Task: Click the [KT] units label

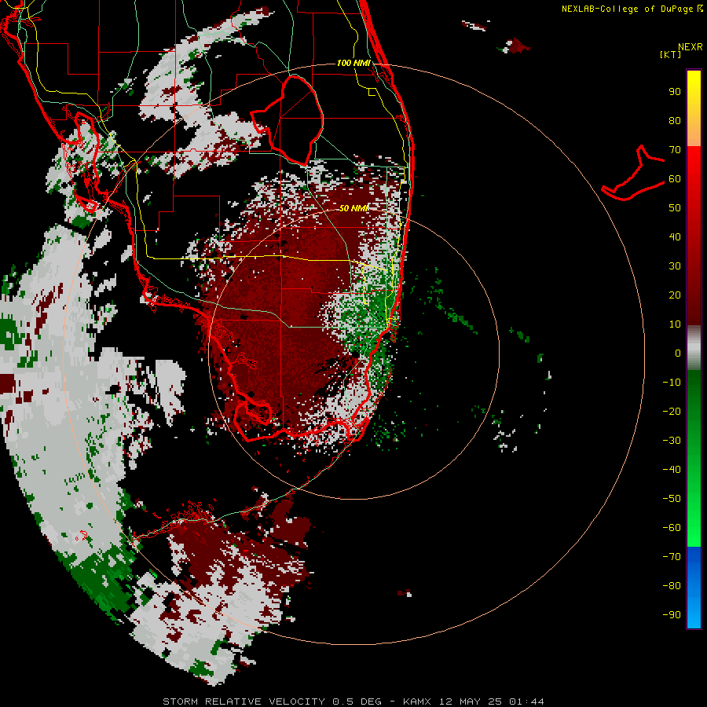Action: coord(671,54)
